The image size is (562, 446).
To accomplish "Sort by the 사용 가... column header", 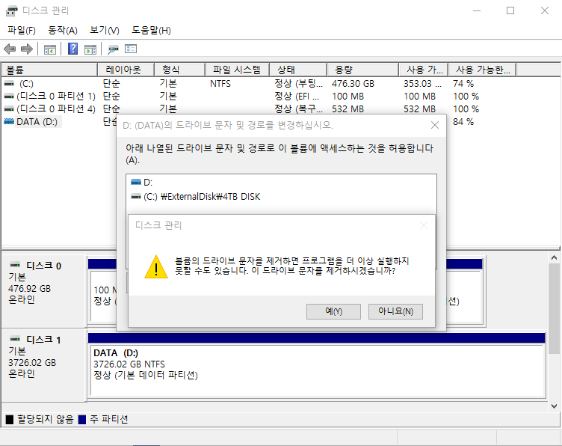I will (x=424, y=70).
